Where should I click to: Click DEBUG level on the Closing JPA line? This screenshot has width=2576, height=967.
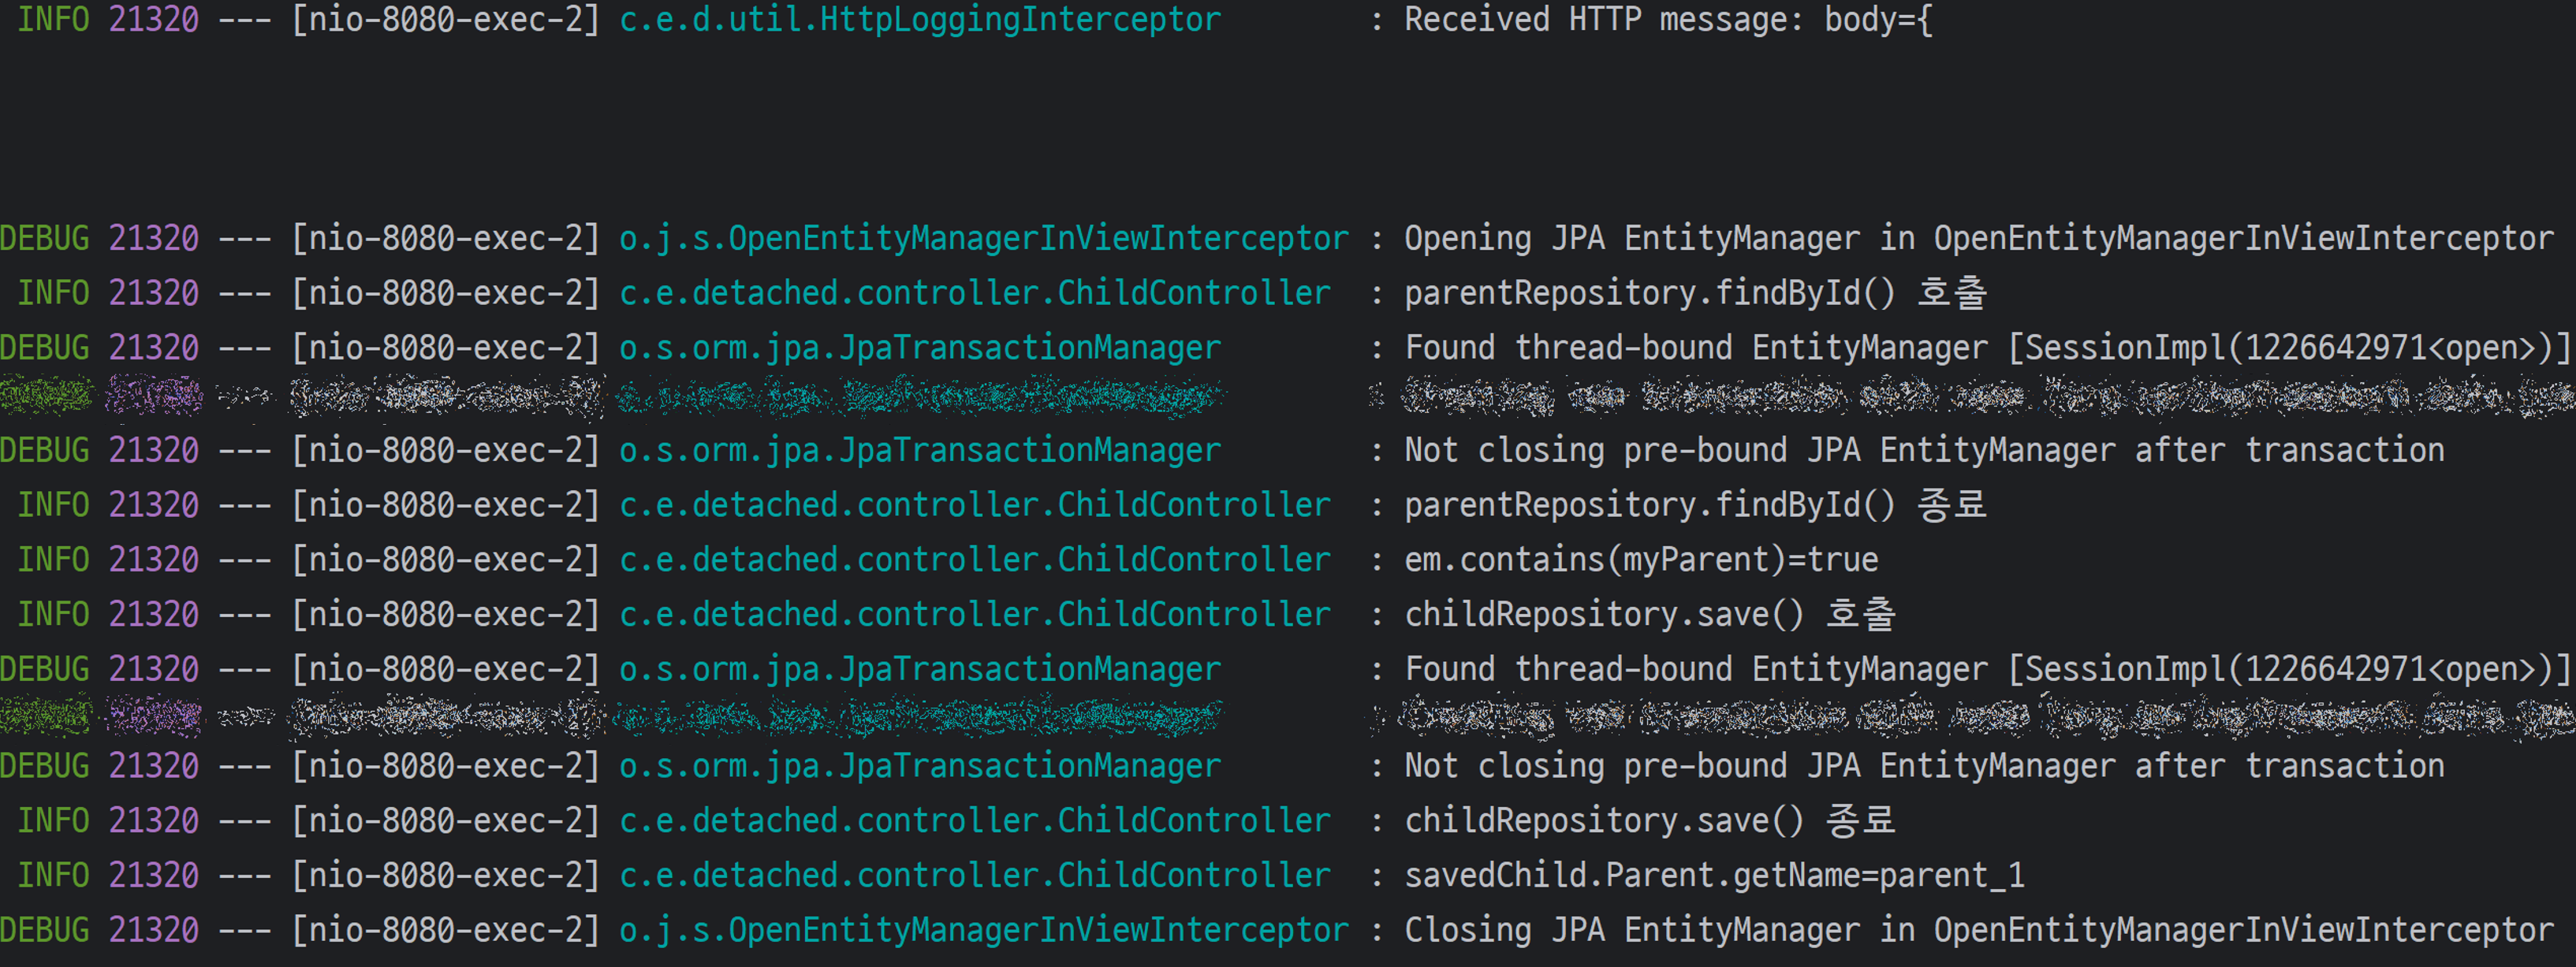click(45, 930)
